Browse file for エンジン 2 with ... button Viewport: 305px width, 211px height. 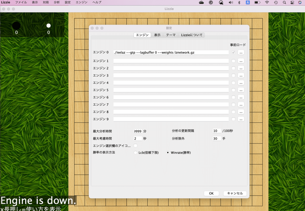tap(241, 68)
